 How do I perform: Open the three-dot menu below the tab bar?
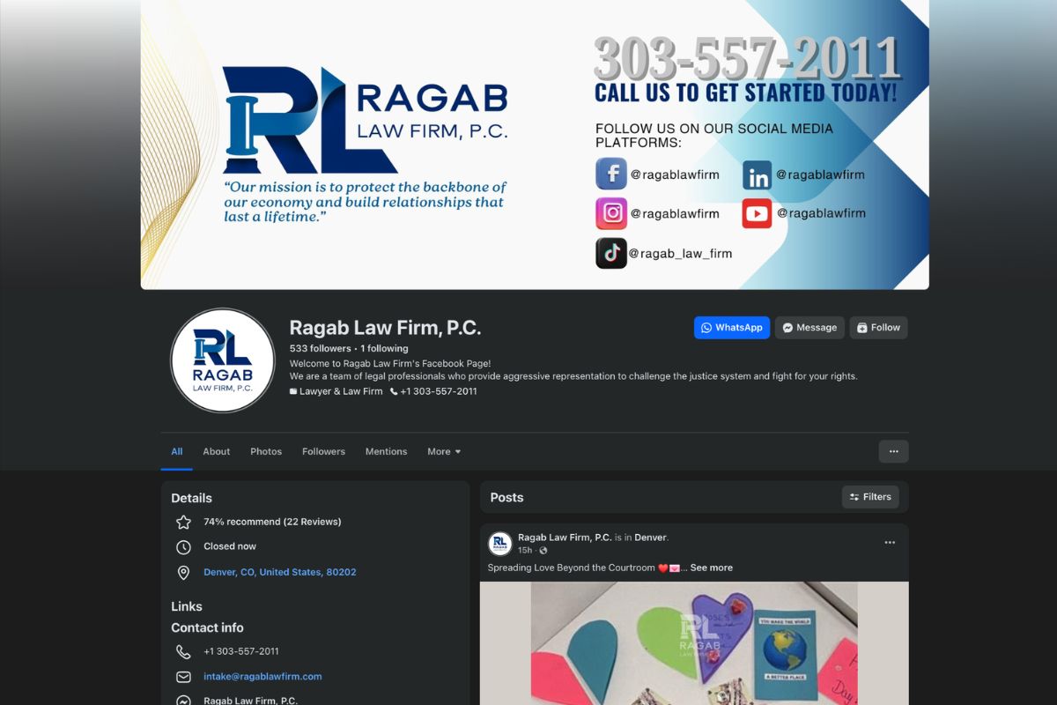[x=893, y=451]
